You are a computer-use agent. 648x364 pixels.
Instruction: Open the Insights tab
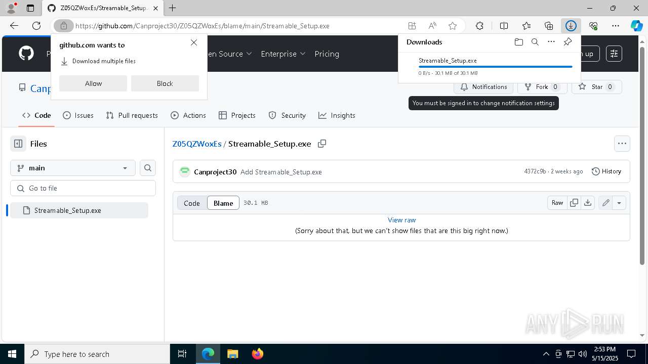click(337, 115)
